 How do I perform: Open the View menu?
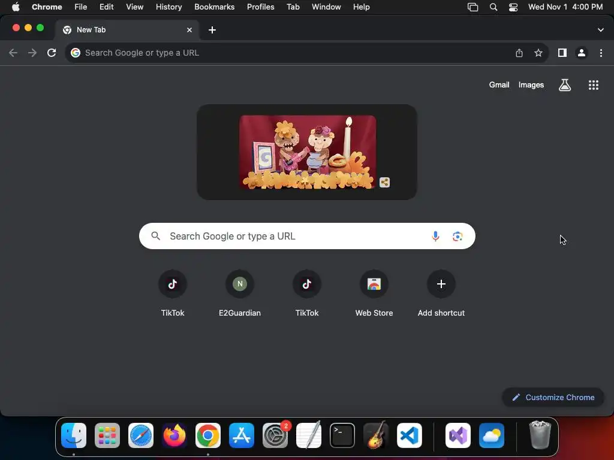click(135, 7)
